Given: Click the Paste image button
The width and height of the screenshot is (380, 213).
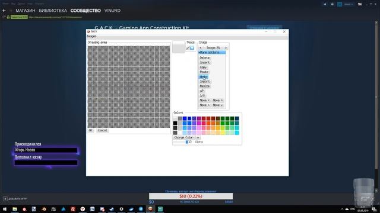Looking at the screenshot, I should [x=204, y=72].
